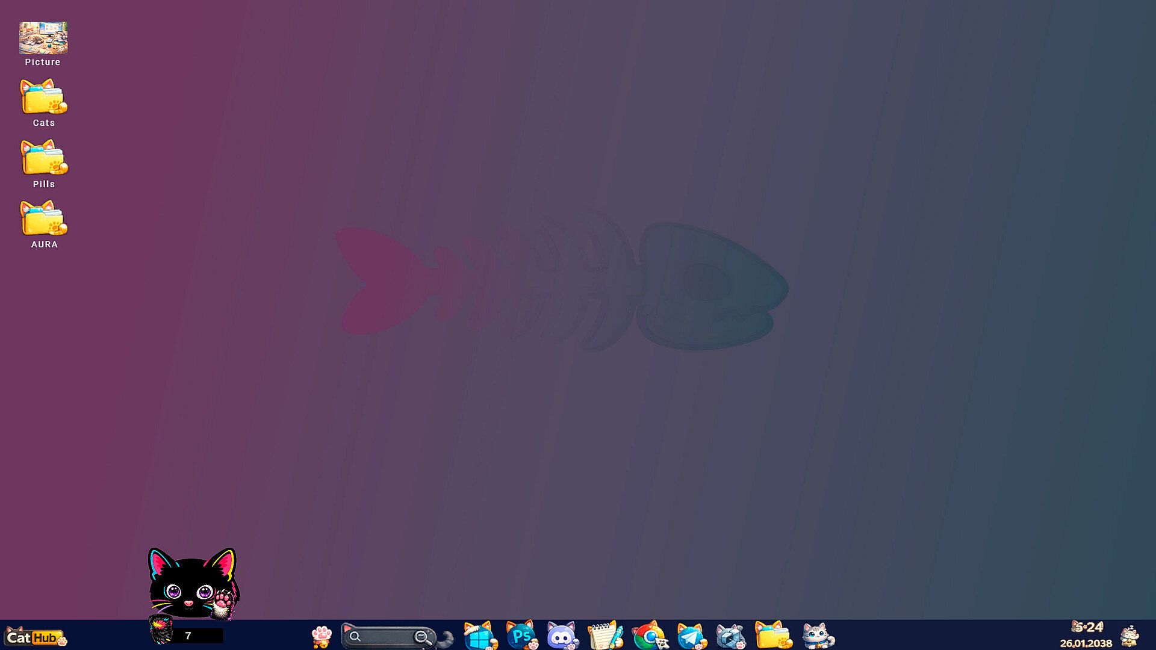Open the notepad with pencil icon

(604, 636)
